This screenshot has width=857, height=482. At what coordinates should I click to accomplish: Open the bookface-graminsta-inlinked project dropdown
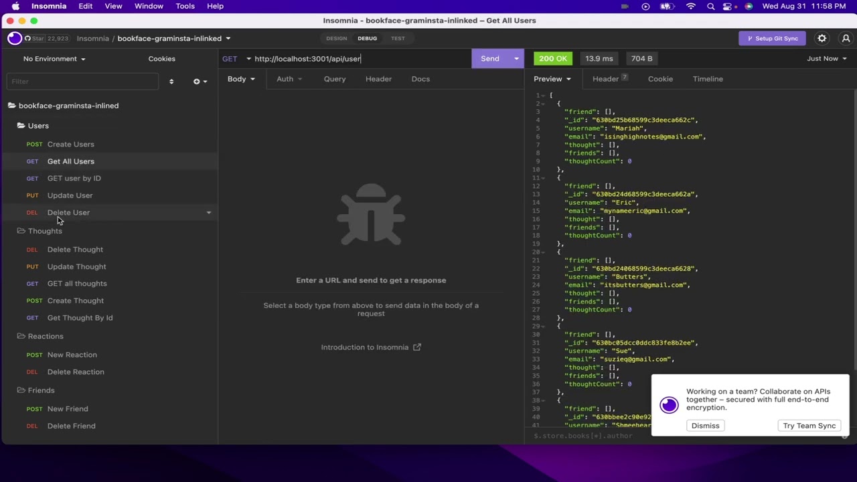174,39
